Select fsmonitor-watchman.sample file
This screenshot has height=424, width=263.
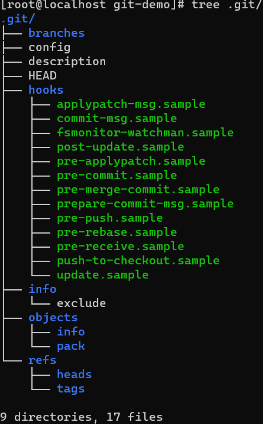[145, 133]
